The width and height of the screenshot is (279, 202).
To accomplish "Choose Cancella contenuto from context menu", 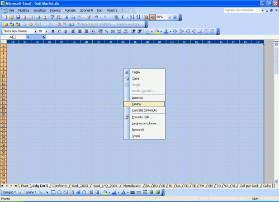I will tap(144, 110).
